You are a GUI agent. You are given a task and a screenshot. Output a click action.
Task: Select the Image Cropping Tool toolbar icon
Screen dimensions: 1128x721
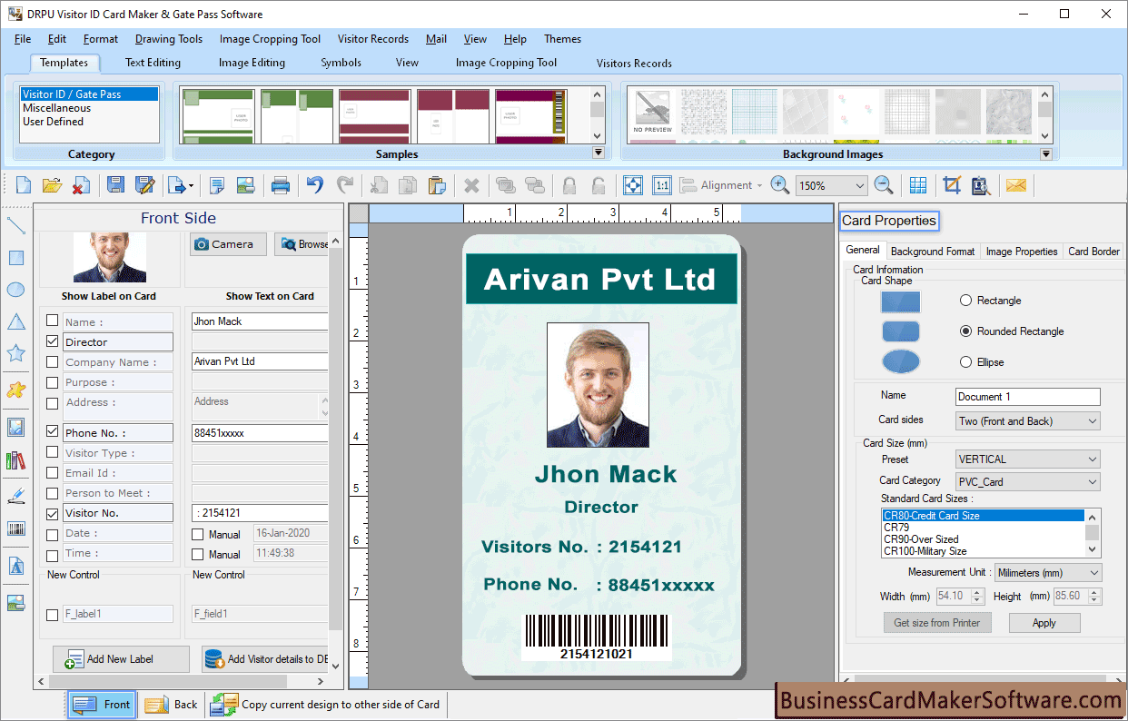(x=951, y=185)
